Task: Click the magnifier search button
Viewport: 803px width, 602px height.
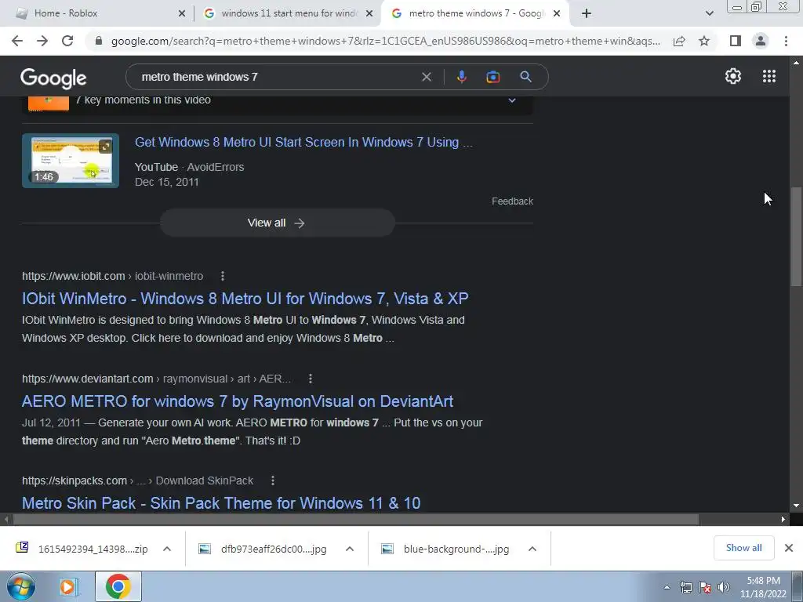Action: click(x=525, y=77)
